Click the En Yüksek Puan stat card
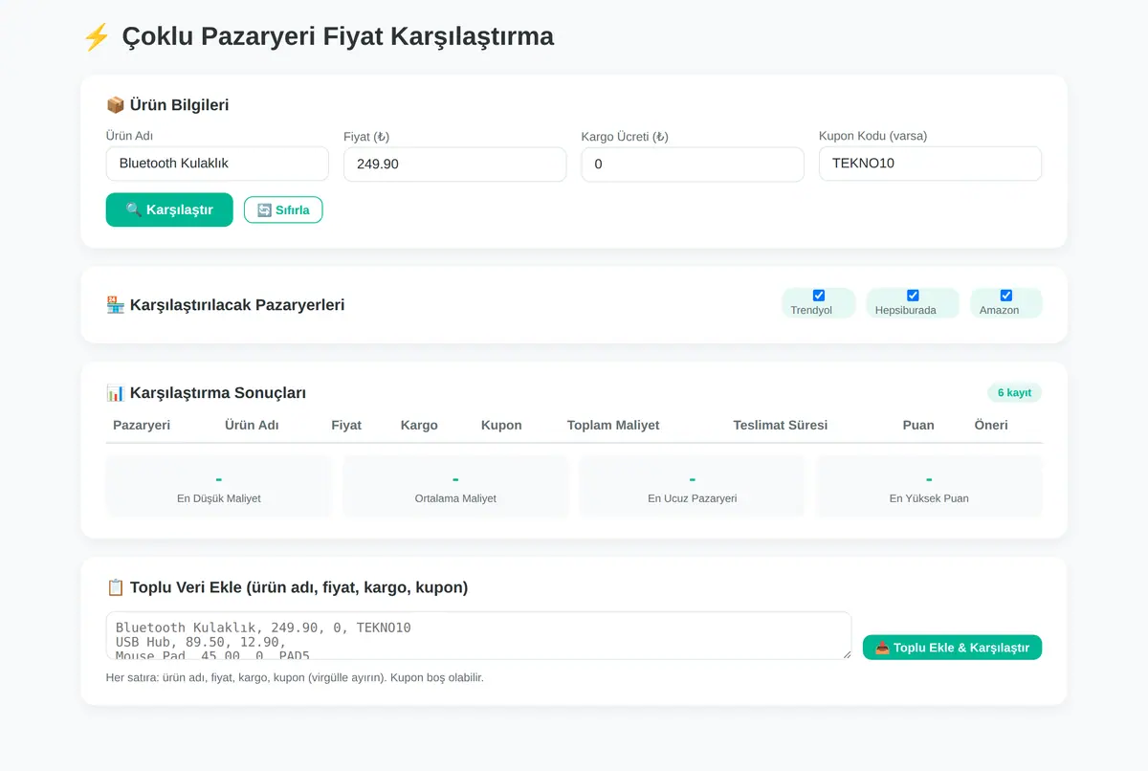The height and width of the screenshot is (771, 1148). click(x=929, y=486)
